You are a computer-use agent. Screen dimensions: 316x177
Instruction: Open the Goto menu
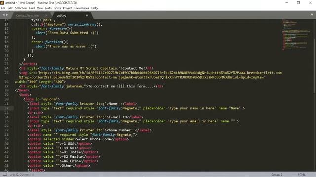[x=48, y=8]
